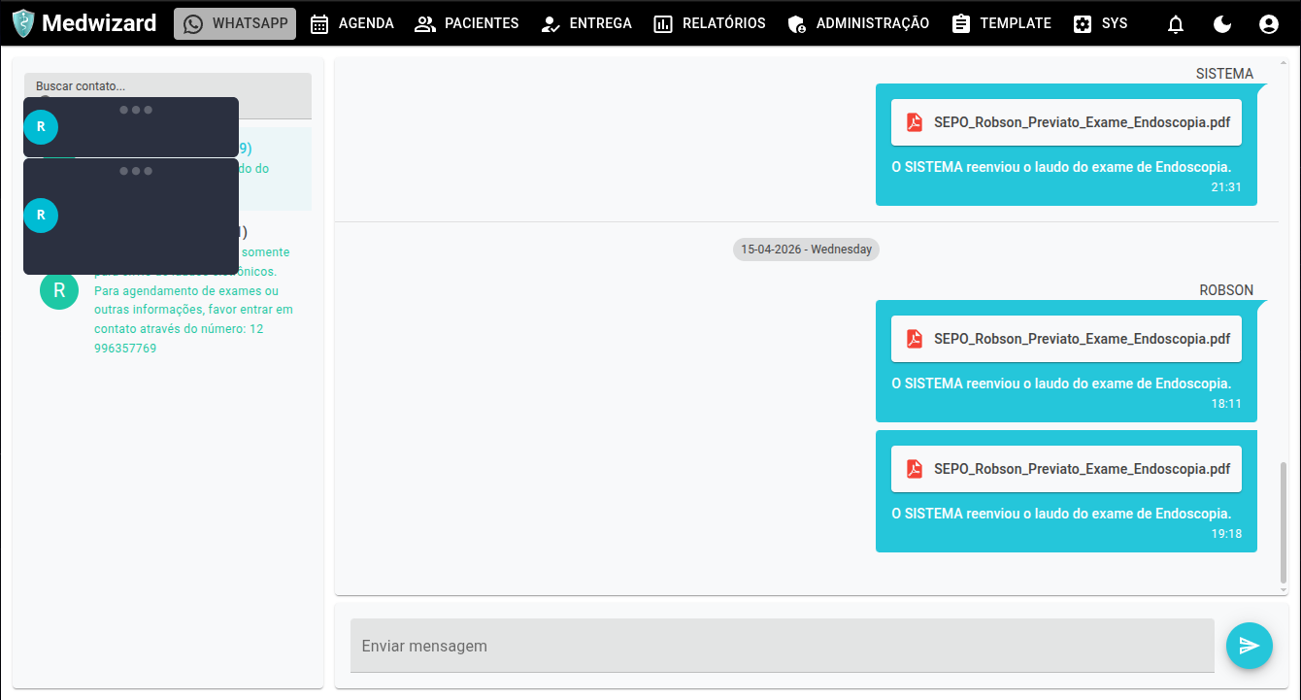Open PDF icon in the 19:18 message
The width and height of the screenshot is (1301, 700).
pyautogui.click(x=915, y=469)
